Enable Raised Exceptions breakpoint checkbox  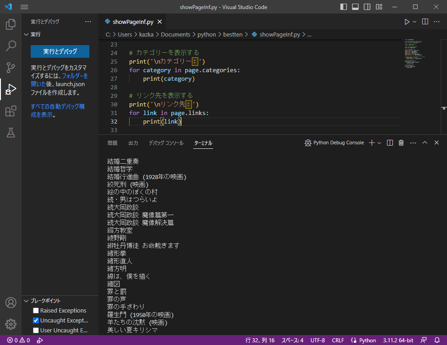click(x=36, y=311)
